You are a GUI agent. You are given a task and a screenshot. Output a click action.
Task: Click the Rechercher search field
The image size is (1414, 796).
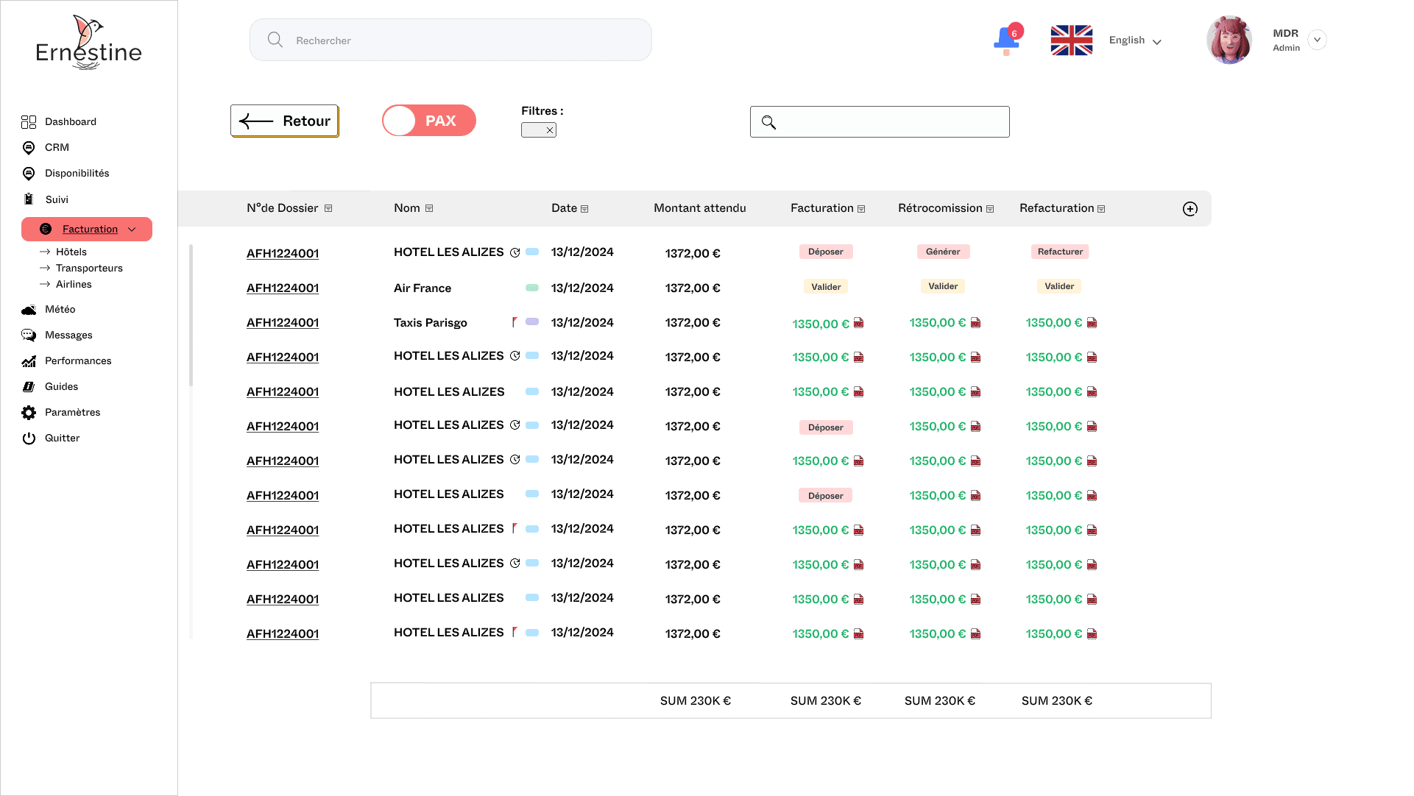point(450,40)
